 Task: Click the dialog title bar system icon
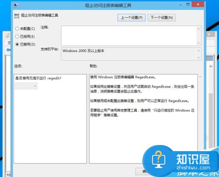(x=16, y=5)
